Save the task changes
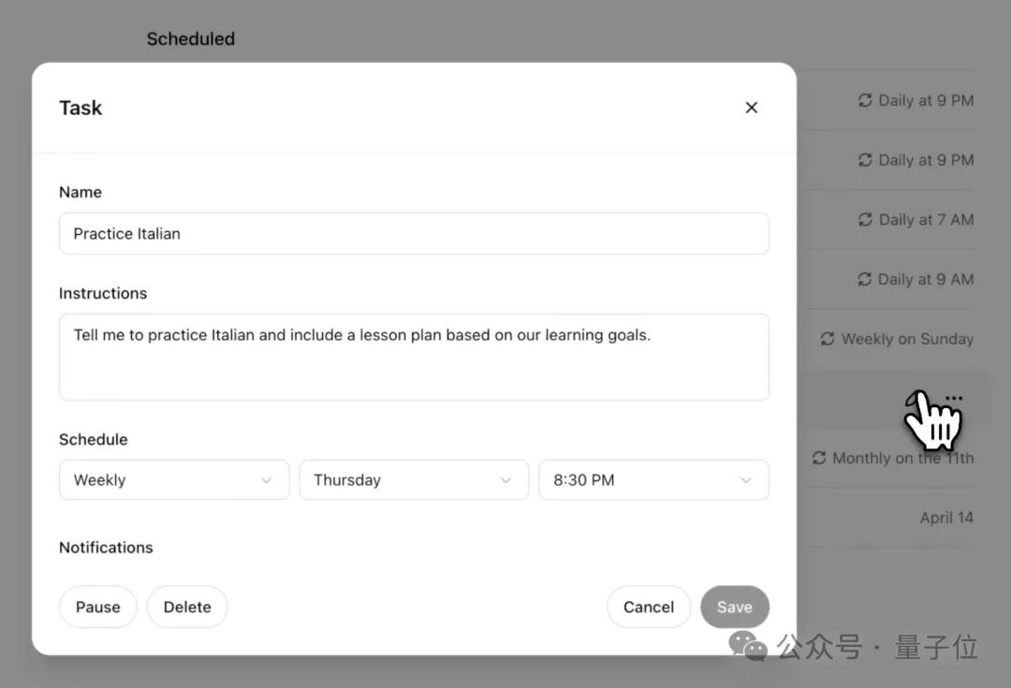 pyautogui.click(x=735, y=607)
